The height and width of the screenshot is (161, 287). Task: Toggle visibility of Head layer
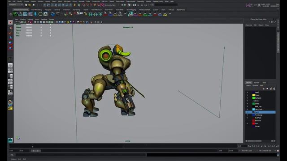[x=247, y=93]
